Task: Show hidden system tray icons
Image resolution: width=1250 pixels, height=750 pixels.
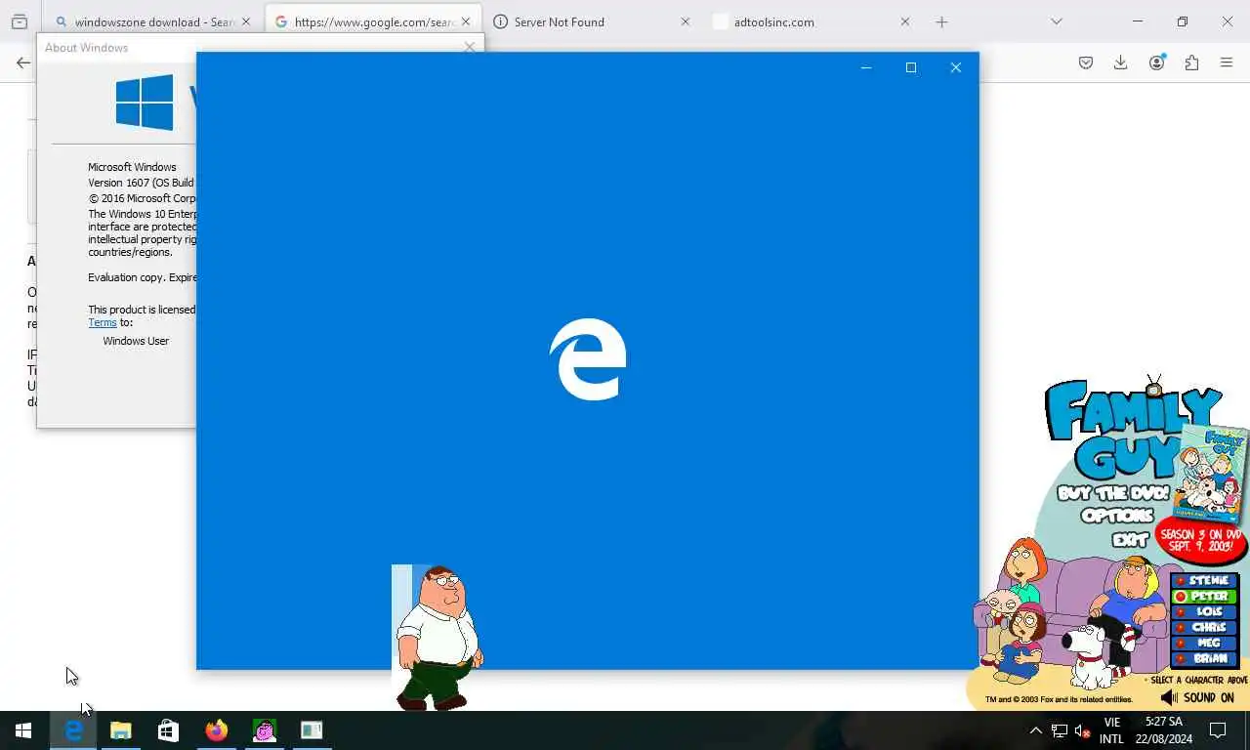Action: [x=1036, y=730]
